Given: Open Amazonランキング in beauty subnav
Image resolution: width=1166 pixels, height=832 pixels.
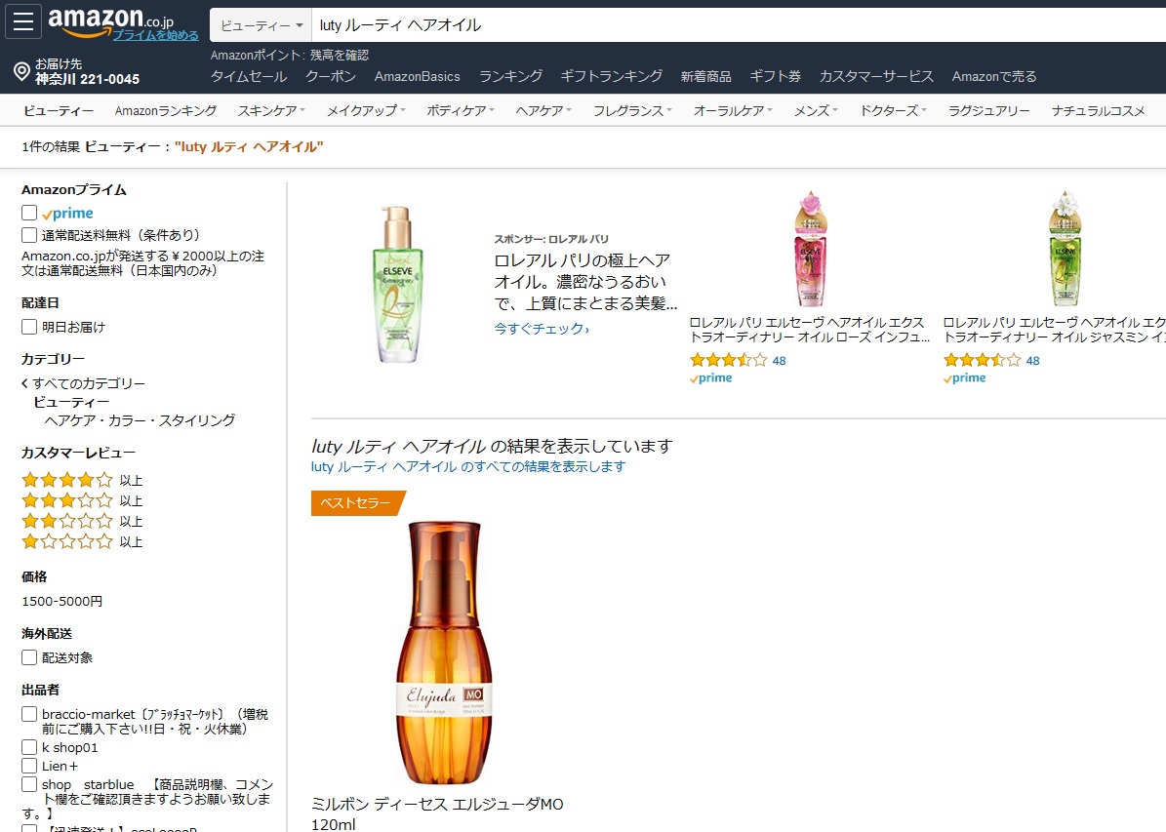Looking at the screenshot, I should pyautogui.click(x=166, y=111).
